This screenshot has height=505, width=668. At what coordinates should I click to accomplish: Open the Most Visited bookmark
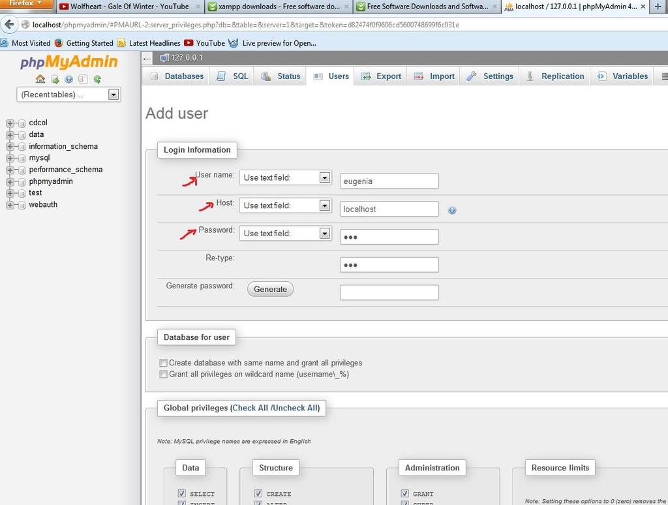click(25, 43)
